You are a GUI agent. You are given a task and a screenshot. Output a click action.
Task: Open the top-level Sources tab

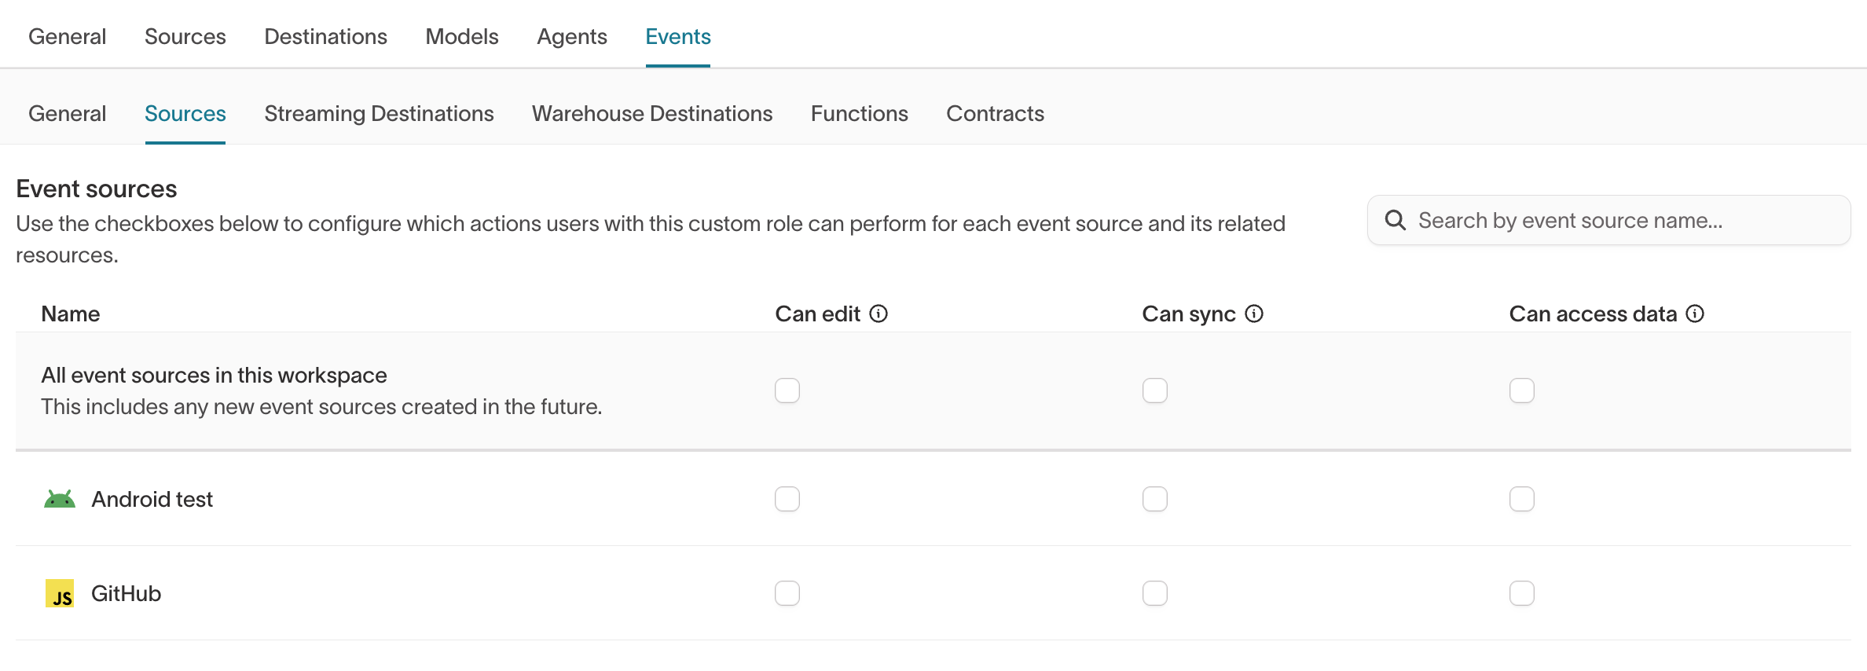point(185,36)
